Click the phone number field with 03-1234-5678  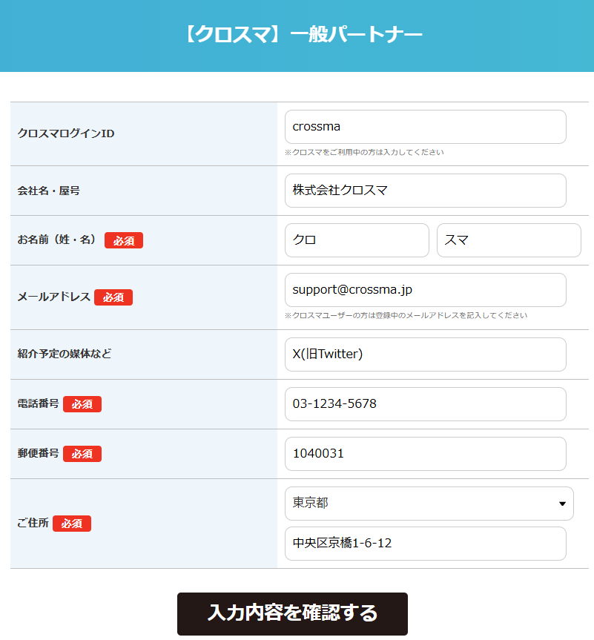tap(426, 404)
